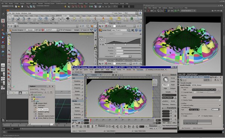Open the Bounding Box Type dropdown
Image resolution: width=225 pixels, height=138 pixels.
pos(194,109)
